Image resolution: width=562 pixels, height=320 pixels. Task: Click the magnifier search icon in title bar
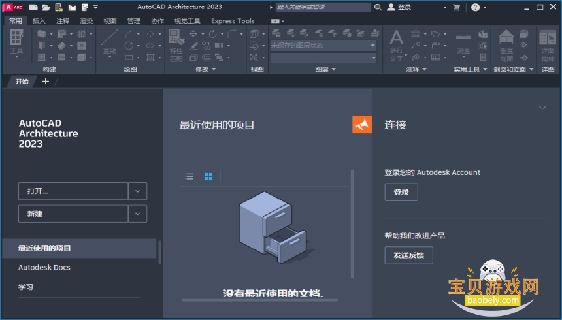[x=378, y=7]
